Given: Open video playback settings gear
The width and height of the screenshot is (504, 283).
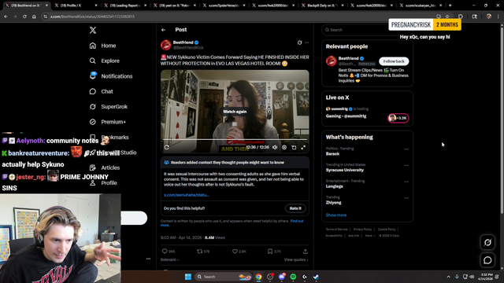Looking at the screenshot, I should (x=284, y=147).
